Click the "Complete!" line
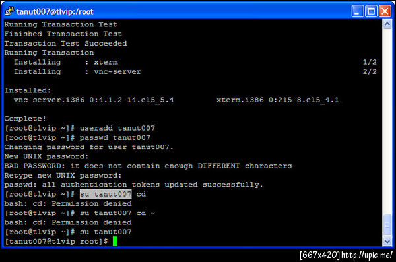The height and width of the screenshot is (262, 396). click(25, 119)
